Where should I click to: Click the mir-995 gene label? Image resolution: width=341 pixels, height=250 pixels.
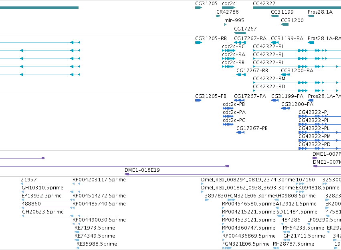[x=234, y=20]
